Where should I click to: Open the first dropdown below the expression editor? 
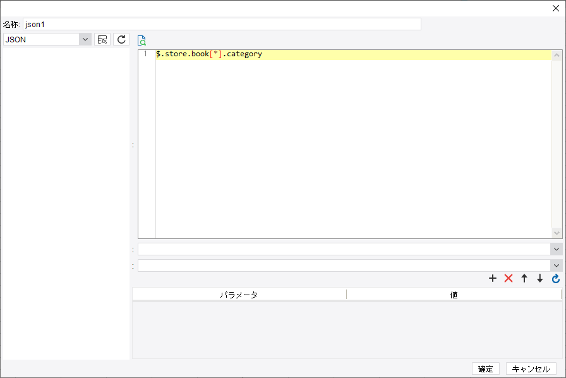[557, 248]
